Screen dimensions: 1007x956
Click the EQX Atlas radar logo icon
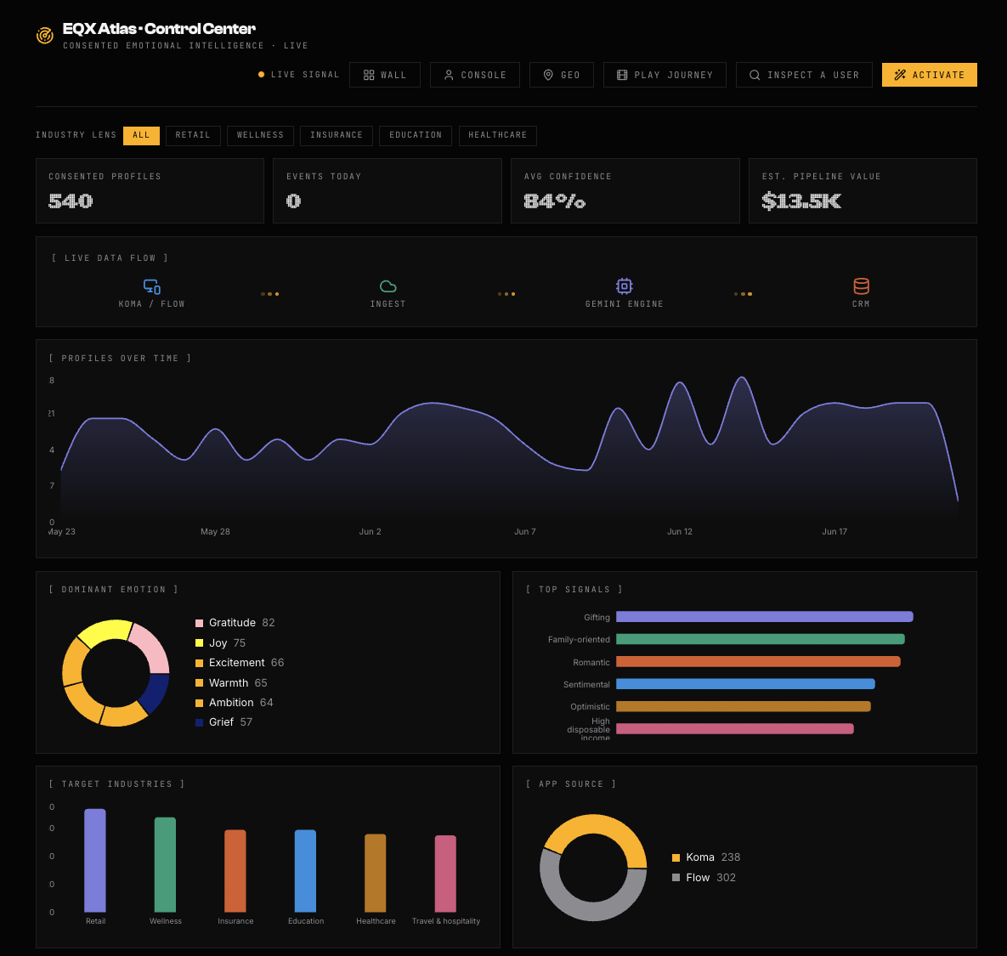pos(44,36)
